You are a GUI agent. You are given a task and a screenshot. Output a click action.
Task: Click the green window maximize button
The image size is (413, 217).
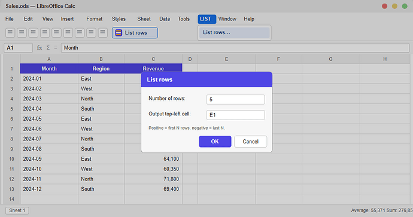[405, 6]
